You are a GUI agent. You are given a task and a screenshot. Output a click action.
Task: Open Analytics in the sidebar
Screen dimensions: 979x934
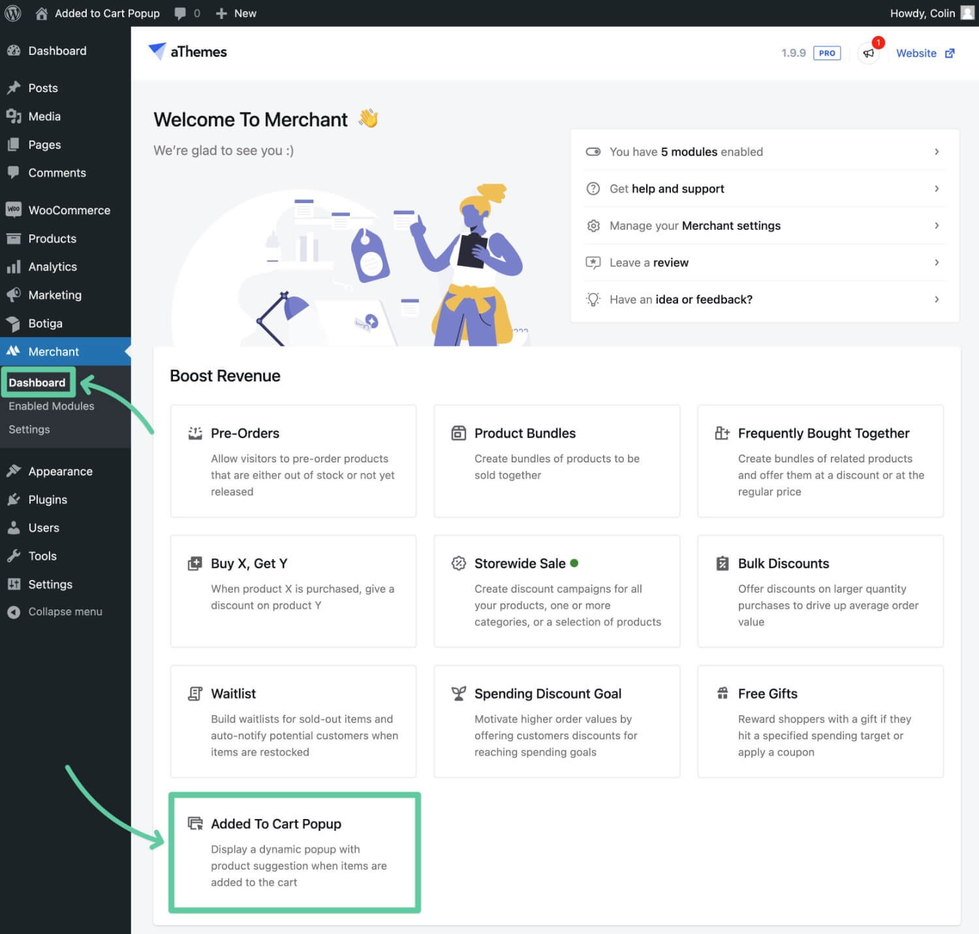tap(65, 266)
